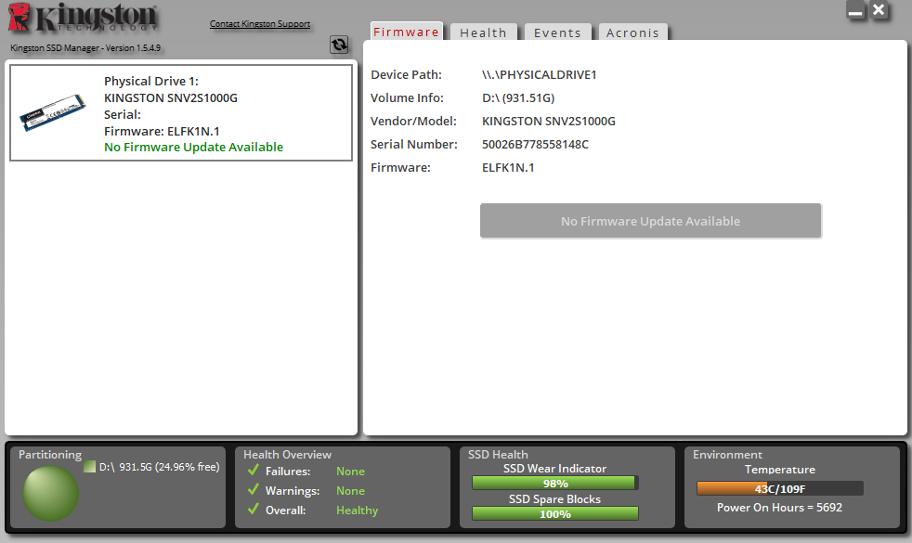Select Physical Drive 1 in the drive list

point(181,112)
